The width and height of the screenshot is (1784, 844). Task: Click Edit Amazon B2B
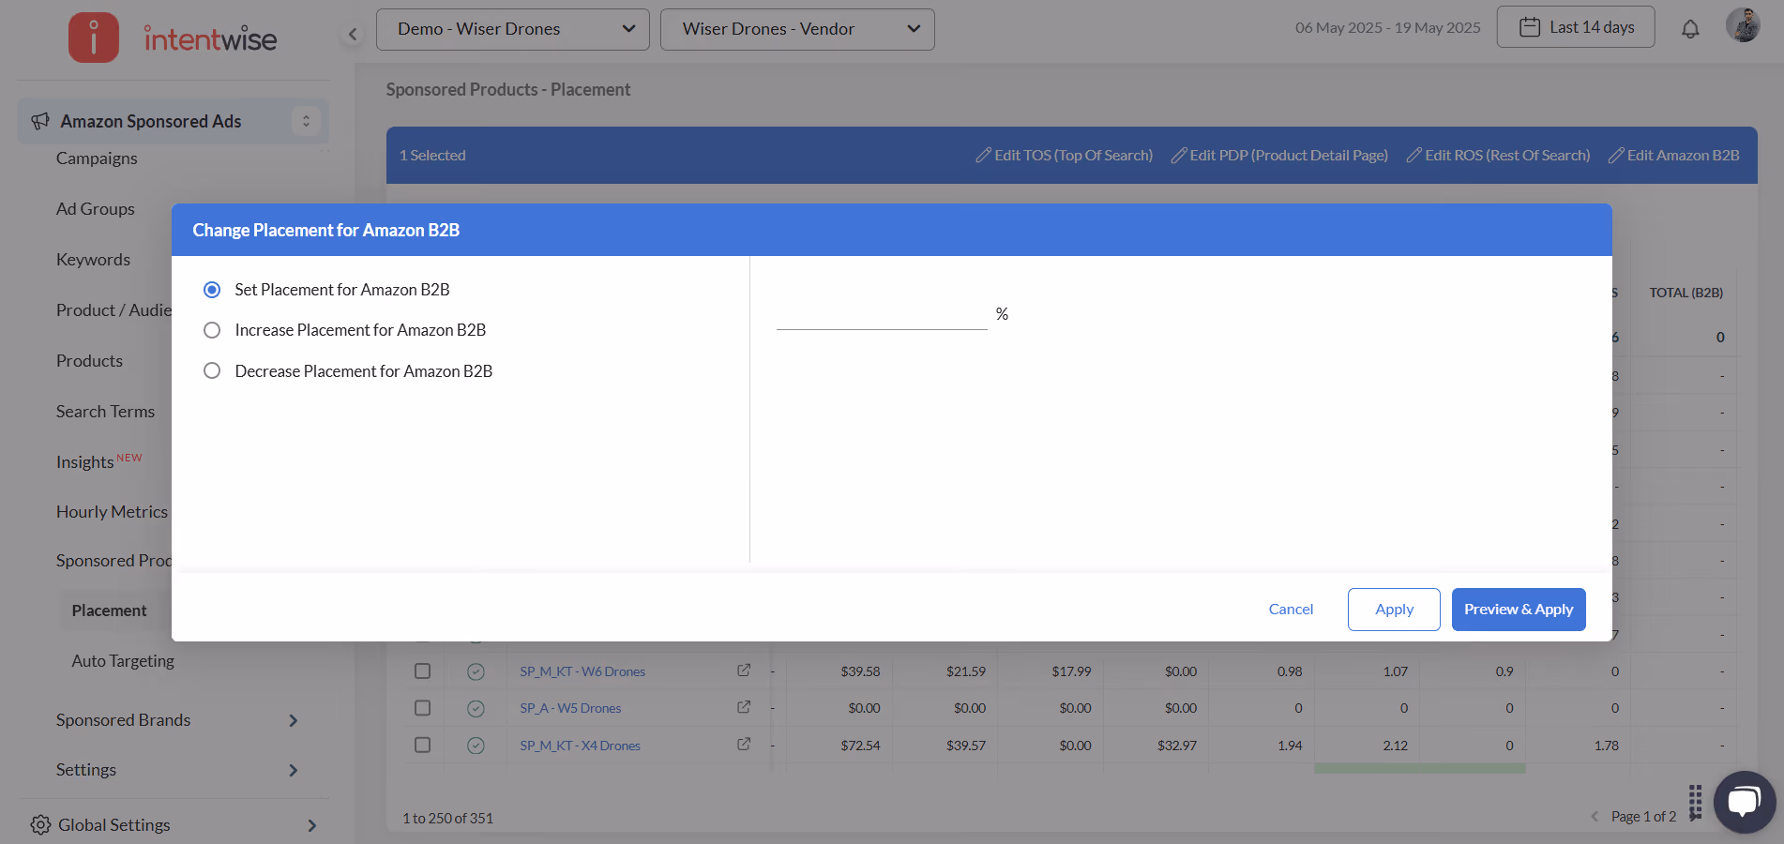[1673, 155]
